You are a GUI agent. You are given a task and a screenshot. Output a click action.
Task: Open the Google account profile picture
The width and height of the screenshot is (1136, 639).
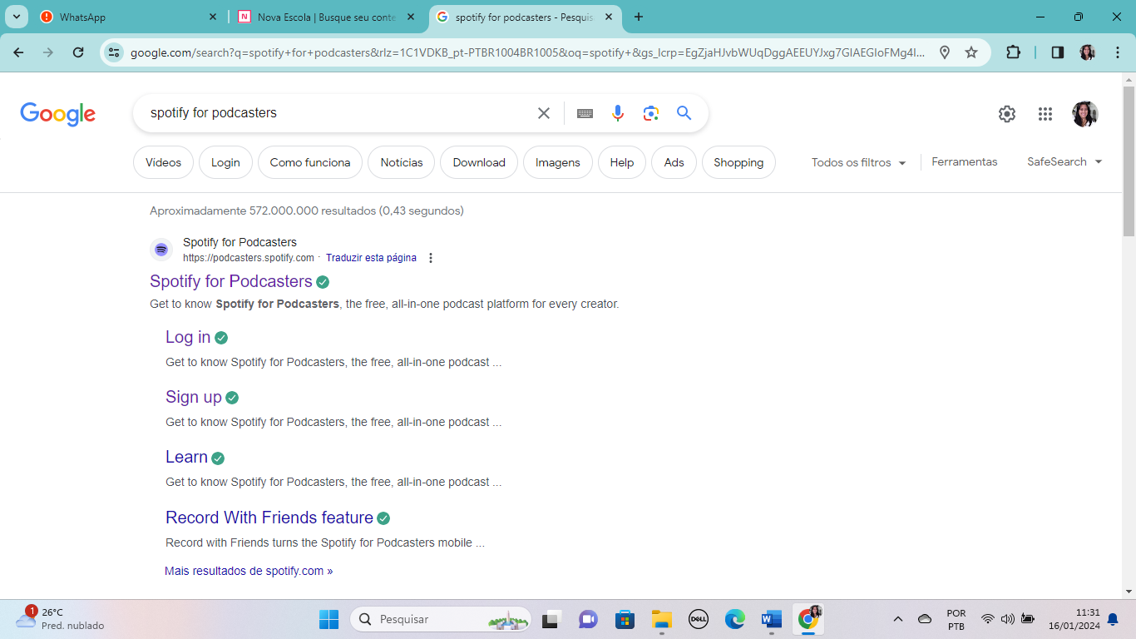point(1085,114)
